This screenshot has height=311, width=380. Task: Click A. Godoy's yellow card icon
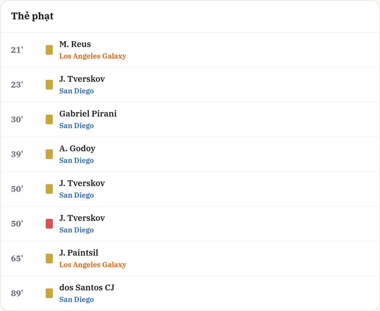click(49, 154)
